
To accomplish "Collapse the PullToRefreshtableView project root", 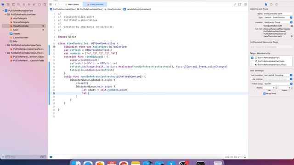I will pyautogui.click(x=3, y=11).
